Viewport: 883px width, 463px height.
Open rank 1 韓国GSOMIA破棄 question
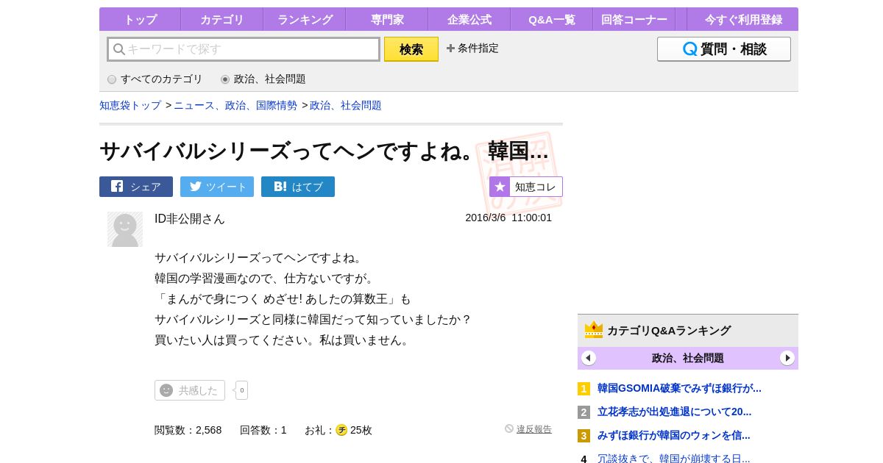coord(679,388)
